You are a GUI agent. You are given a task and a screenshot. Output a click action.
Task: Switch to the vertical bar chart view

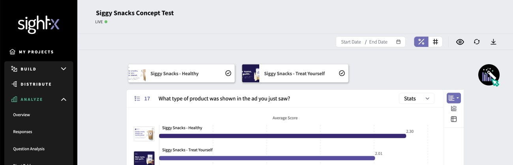click(x=454, y=109)
